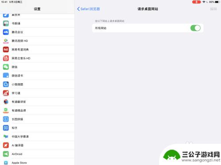
Task: Open the 有道精品课 icon
Action: [x=6, y=110]
